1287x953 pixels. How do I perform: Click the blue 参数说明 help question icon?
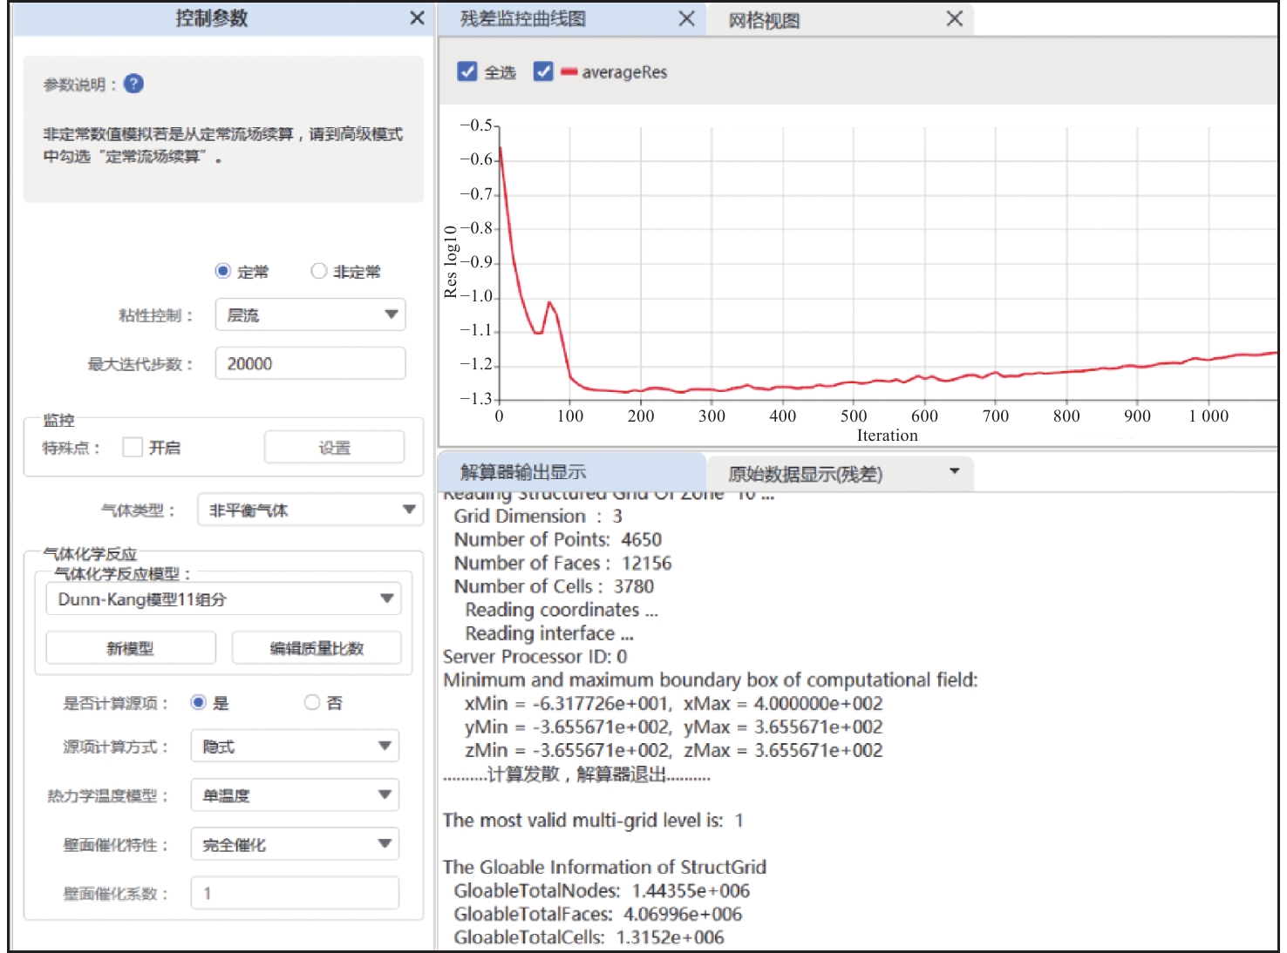tap(133, 84)
